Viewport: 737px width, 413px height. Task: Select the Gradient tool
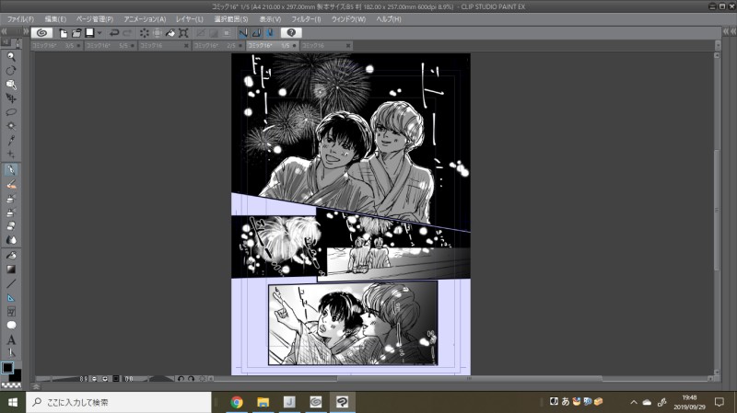[x=11, y=270]
